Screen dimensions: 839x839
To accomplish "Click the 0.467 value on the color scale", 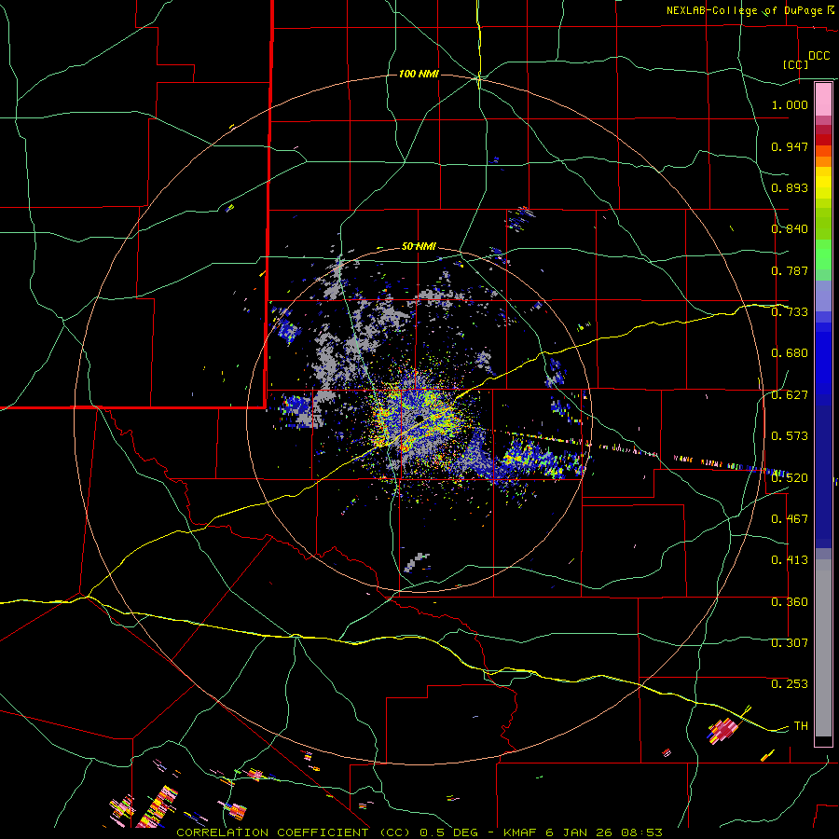I will pos(790,519).
